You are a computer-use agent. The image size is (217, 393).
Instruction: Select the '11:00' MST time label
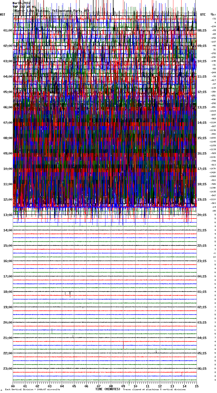(x=8, y=184)
